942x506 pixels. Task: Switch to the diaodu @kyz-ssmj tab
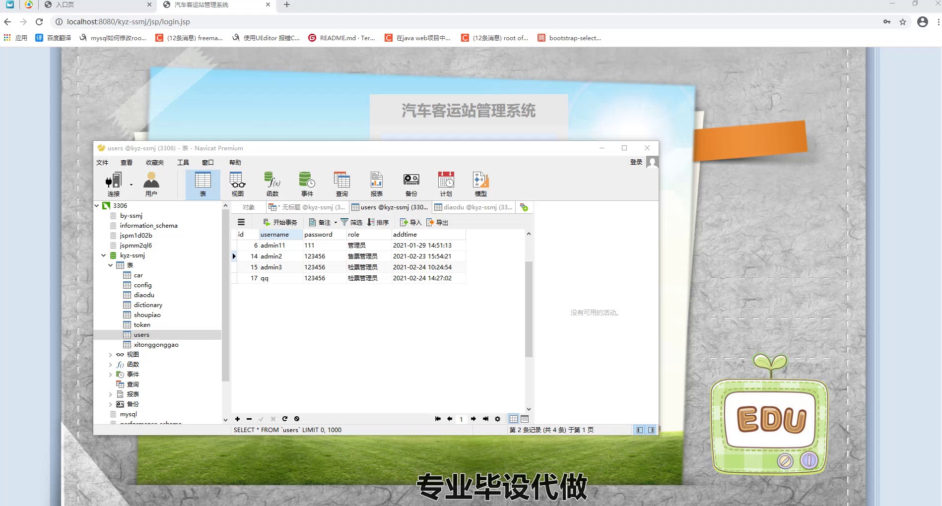point(473,207)
